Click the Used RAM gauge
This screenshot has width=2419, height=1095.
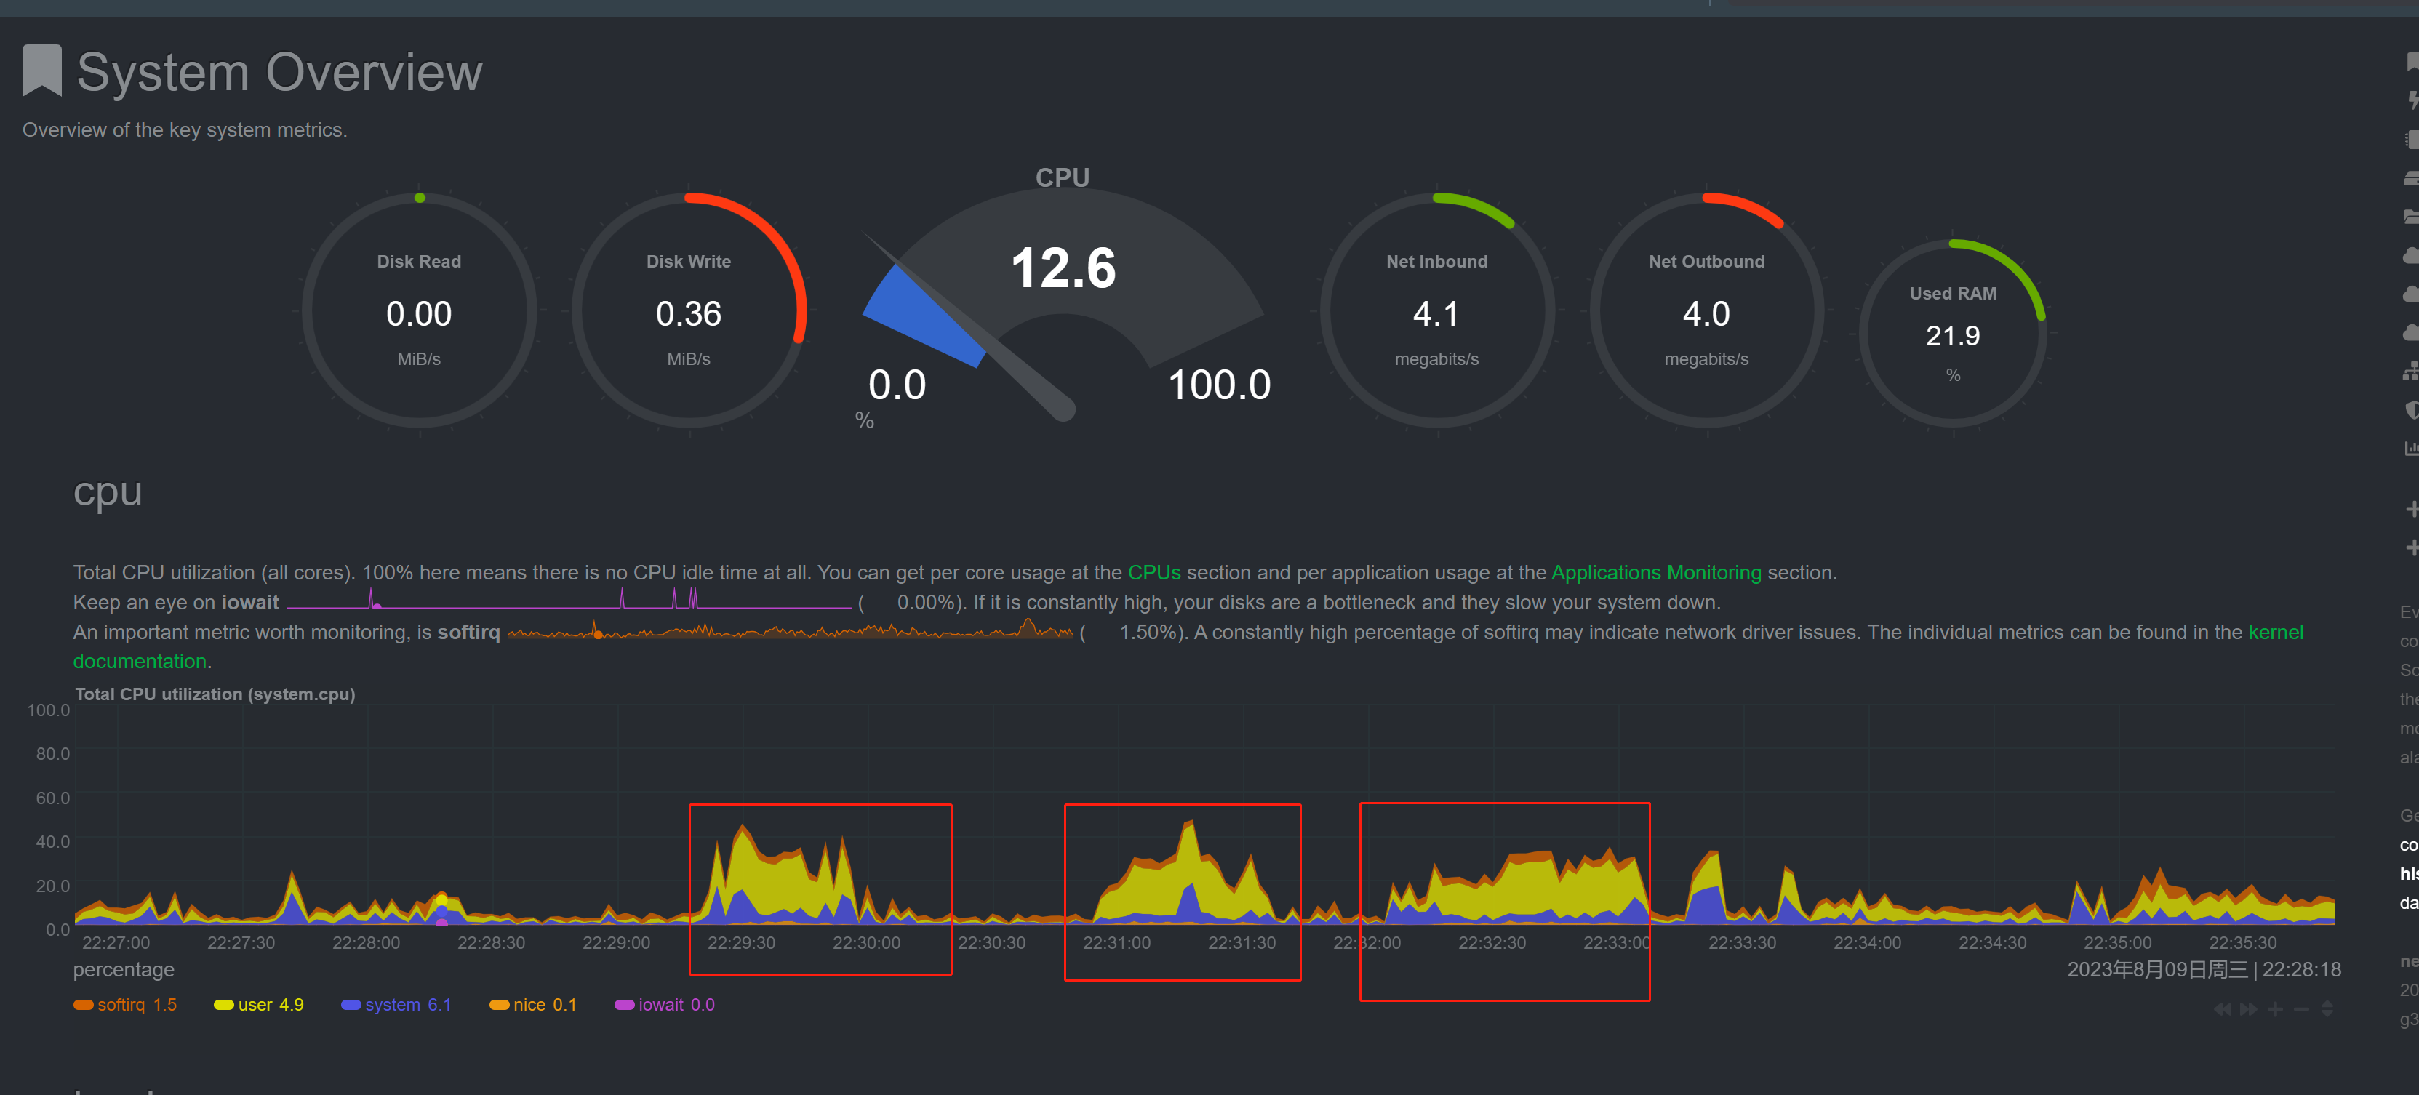click(1952, 334)
